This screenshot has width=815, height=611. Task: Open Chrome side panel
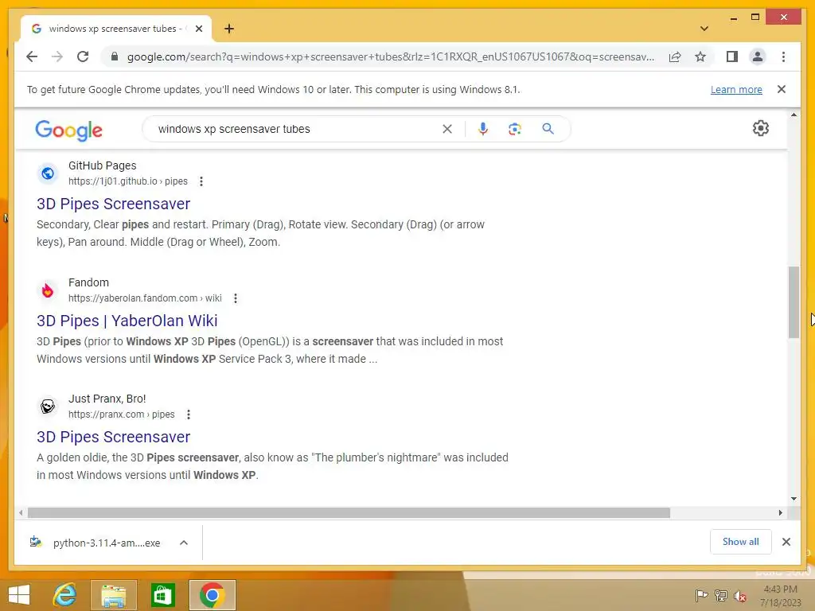(732, 56)
